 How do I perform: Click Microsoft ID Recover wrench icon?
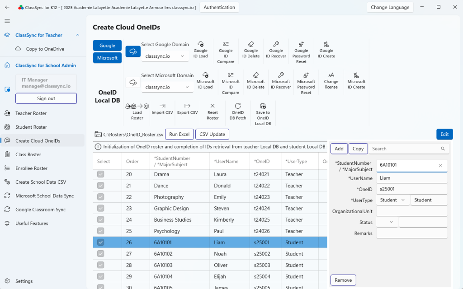[x=281, y=75]
